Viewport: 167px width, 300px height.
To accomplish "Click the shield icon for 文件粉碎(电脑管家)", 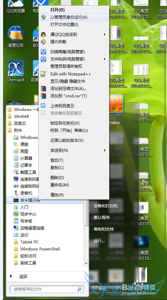I will (x=43, y=59).
